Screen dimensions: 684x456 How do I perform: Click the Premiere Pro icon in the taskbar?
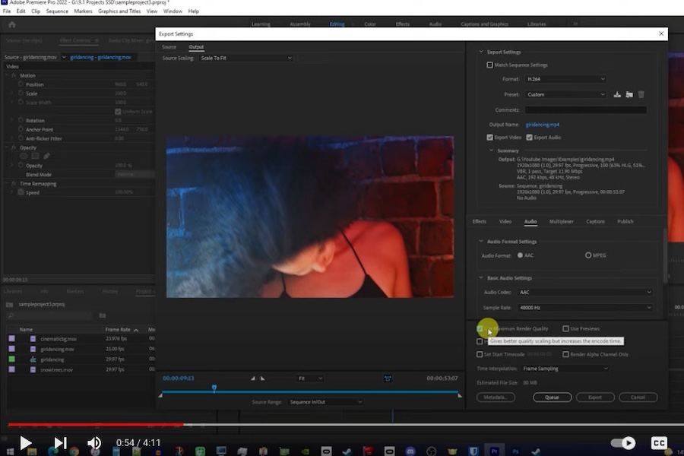(x=494, y=451)
